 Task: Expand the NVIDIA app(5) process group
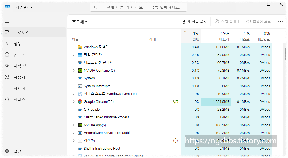[74, 125]
